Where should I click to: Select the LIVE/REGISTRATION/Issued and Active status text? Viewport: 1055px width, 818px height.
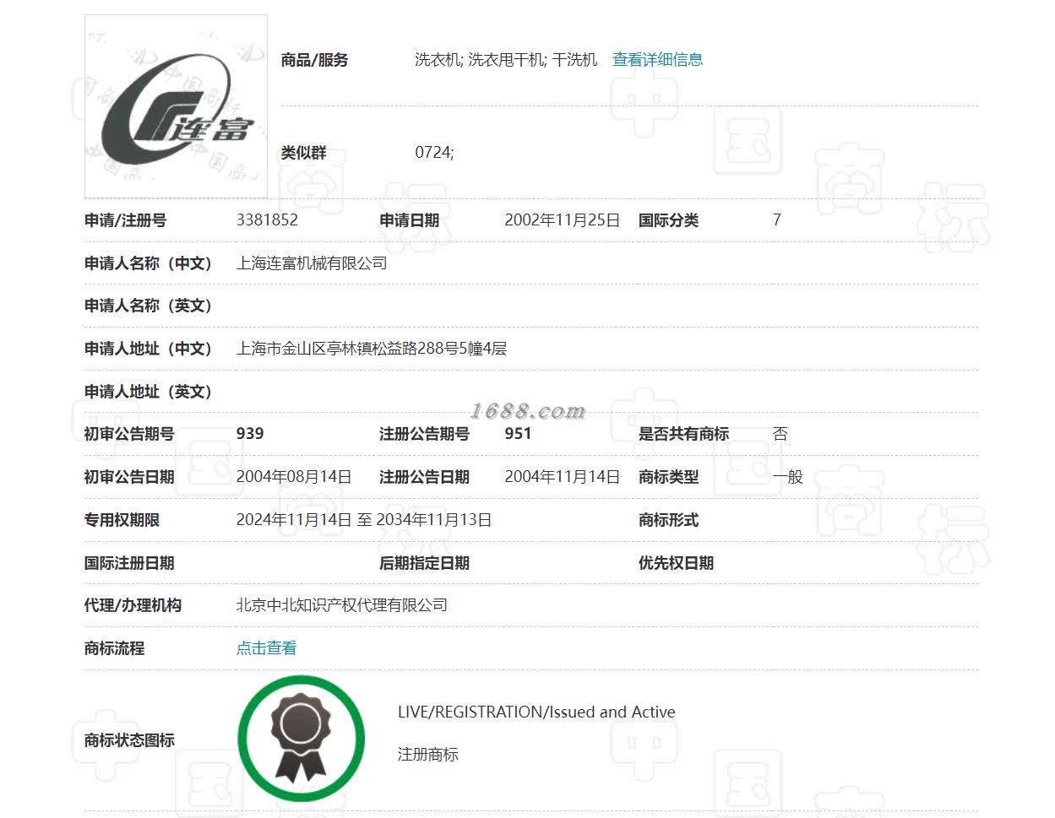(x=536, y=712)
